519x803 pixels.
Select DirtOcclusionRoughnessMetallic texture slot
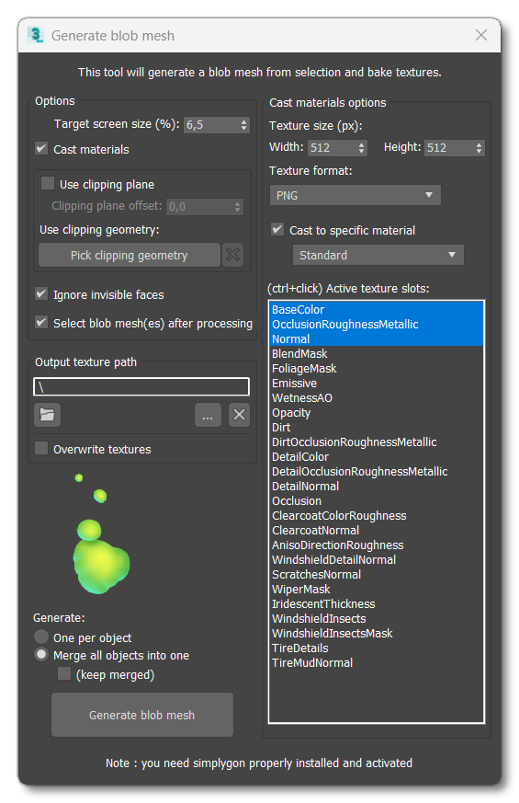(x=377, y=442)
